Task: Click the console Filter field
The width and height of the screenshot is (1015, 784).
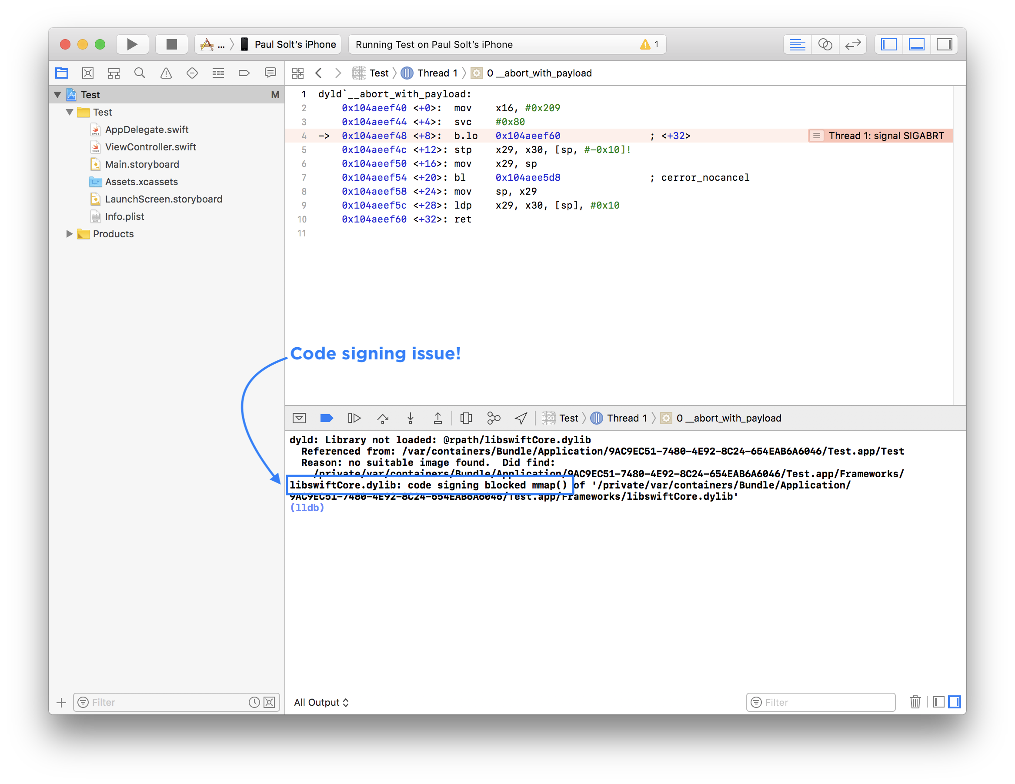Action: tap(820, 702)
